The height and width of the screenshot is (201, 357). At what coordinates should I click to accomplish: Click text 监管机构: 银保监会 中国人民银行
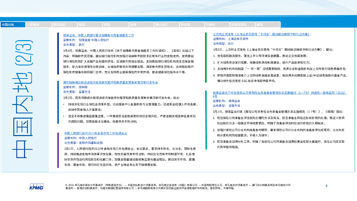(x=86, y=40)
